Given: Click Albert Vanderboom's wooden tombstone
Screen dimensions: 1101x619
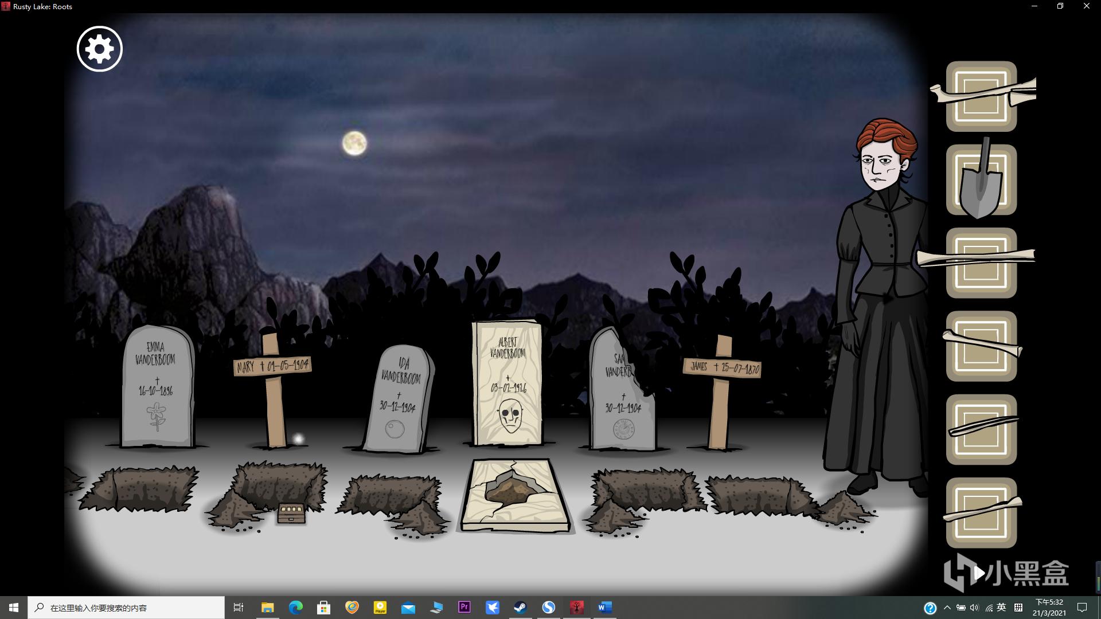Looking at the screenshot, I should tap(507, 382).
